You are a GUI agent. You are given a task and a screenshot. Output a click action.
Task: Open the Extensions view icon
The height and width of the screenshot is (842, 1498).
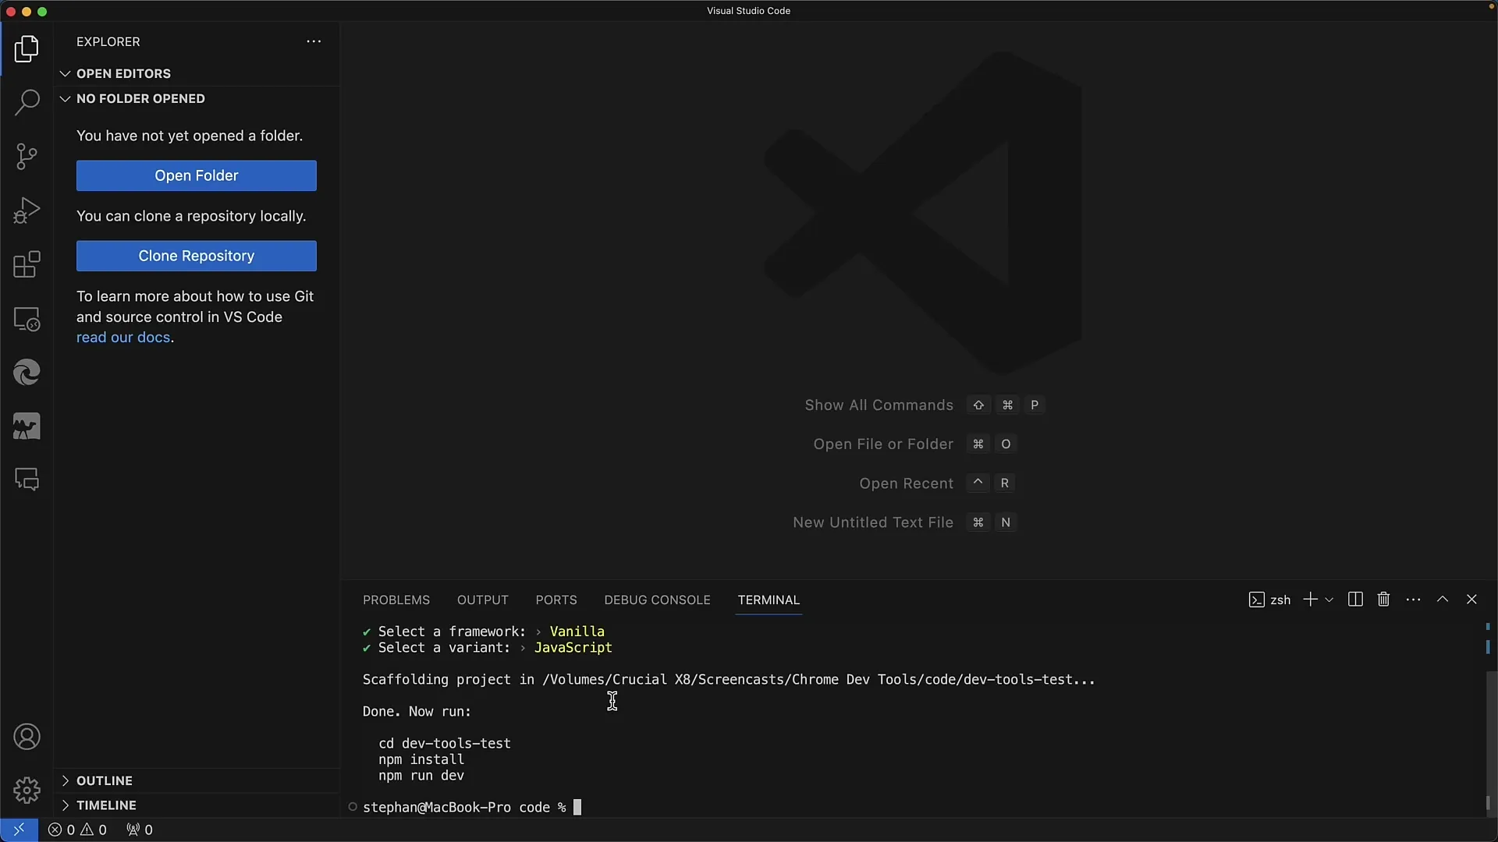click(x=27, y=264)
